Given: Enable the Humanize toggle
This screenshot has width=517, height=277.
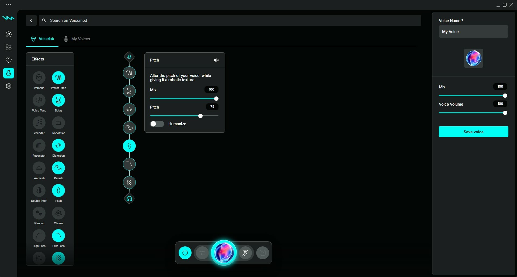Looking at the screenshot, I should (x=157, y=124).
